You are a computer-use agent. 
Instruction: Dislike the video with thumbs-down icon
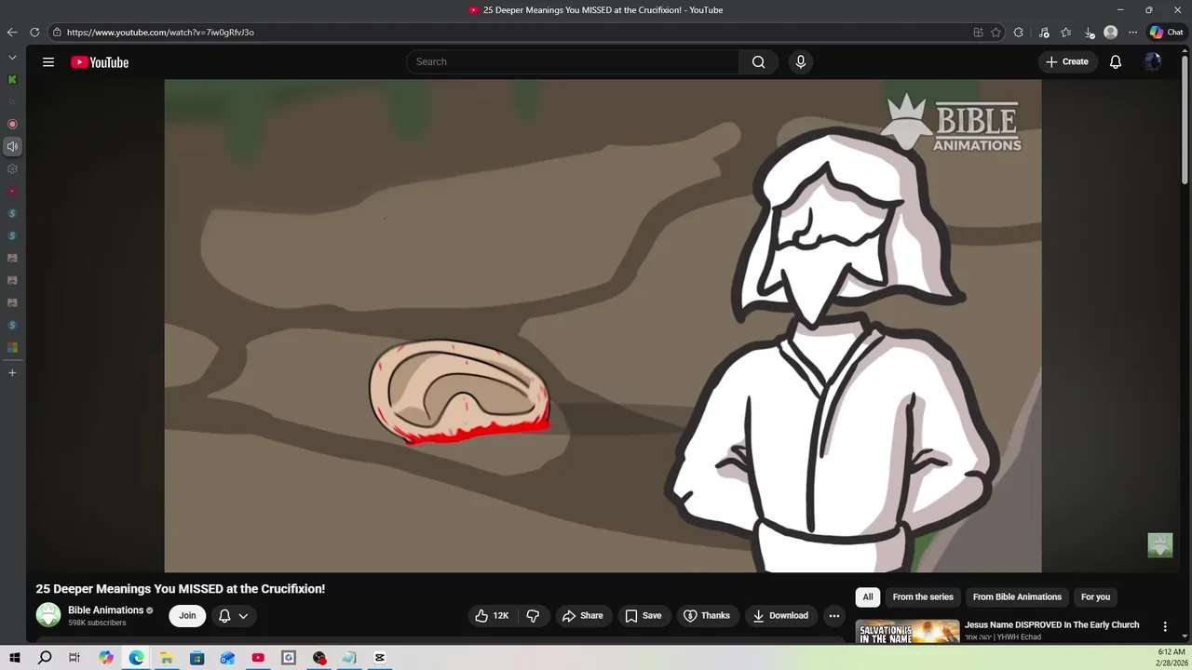(x=533, y=616)
